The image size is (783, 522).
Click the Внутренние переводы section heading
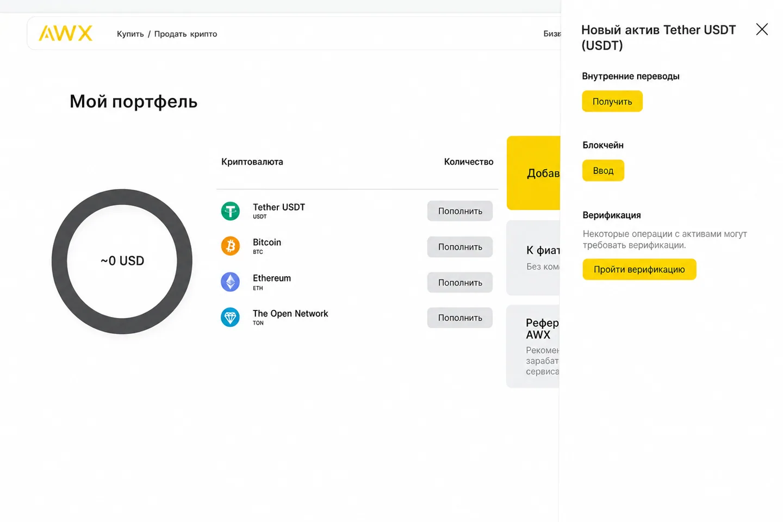pyautogui.click(x=631, y=76)
